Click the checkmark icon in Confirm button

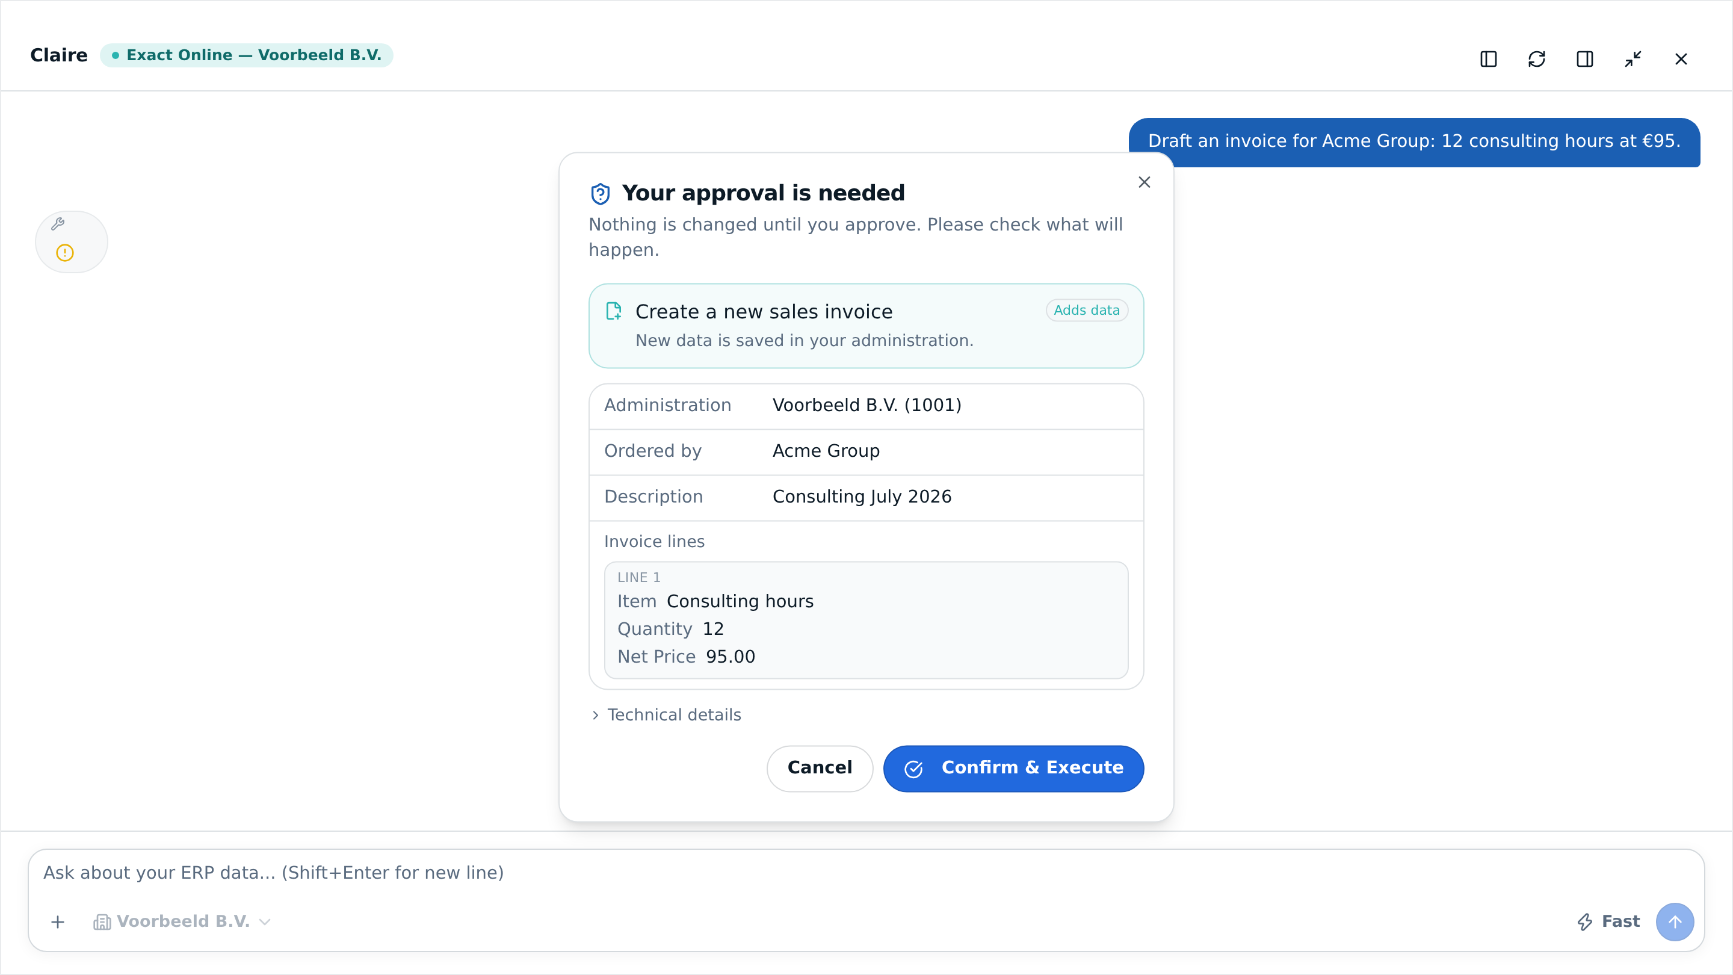tap(913, 769)
